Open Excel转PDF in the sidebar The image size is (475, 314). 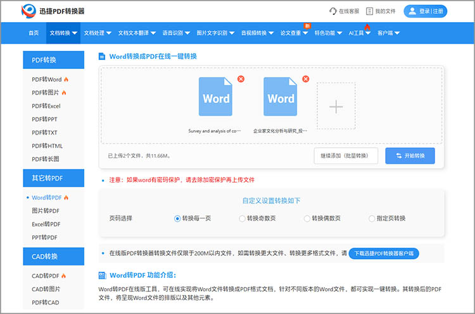point(46,224)
